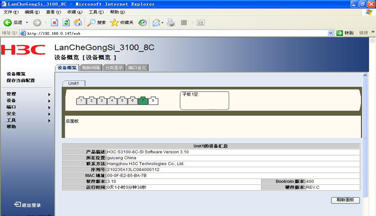Screen dimensions: 376x216
Task: Click the page icon in address bar
Action: point(23,33)
